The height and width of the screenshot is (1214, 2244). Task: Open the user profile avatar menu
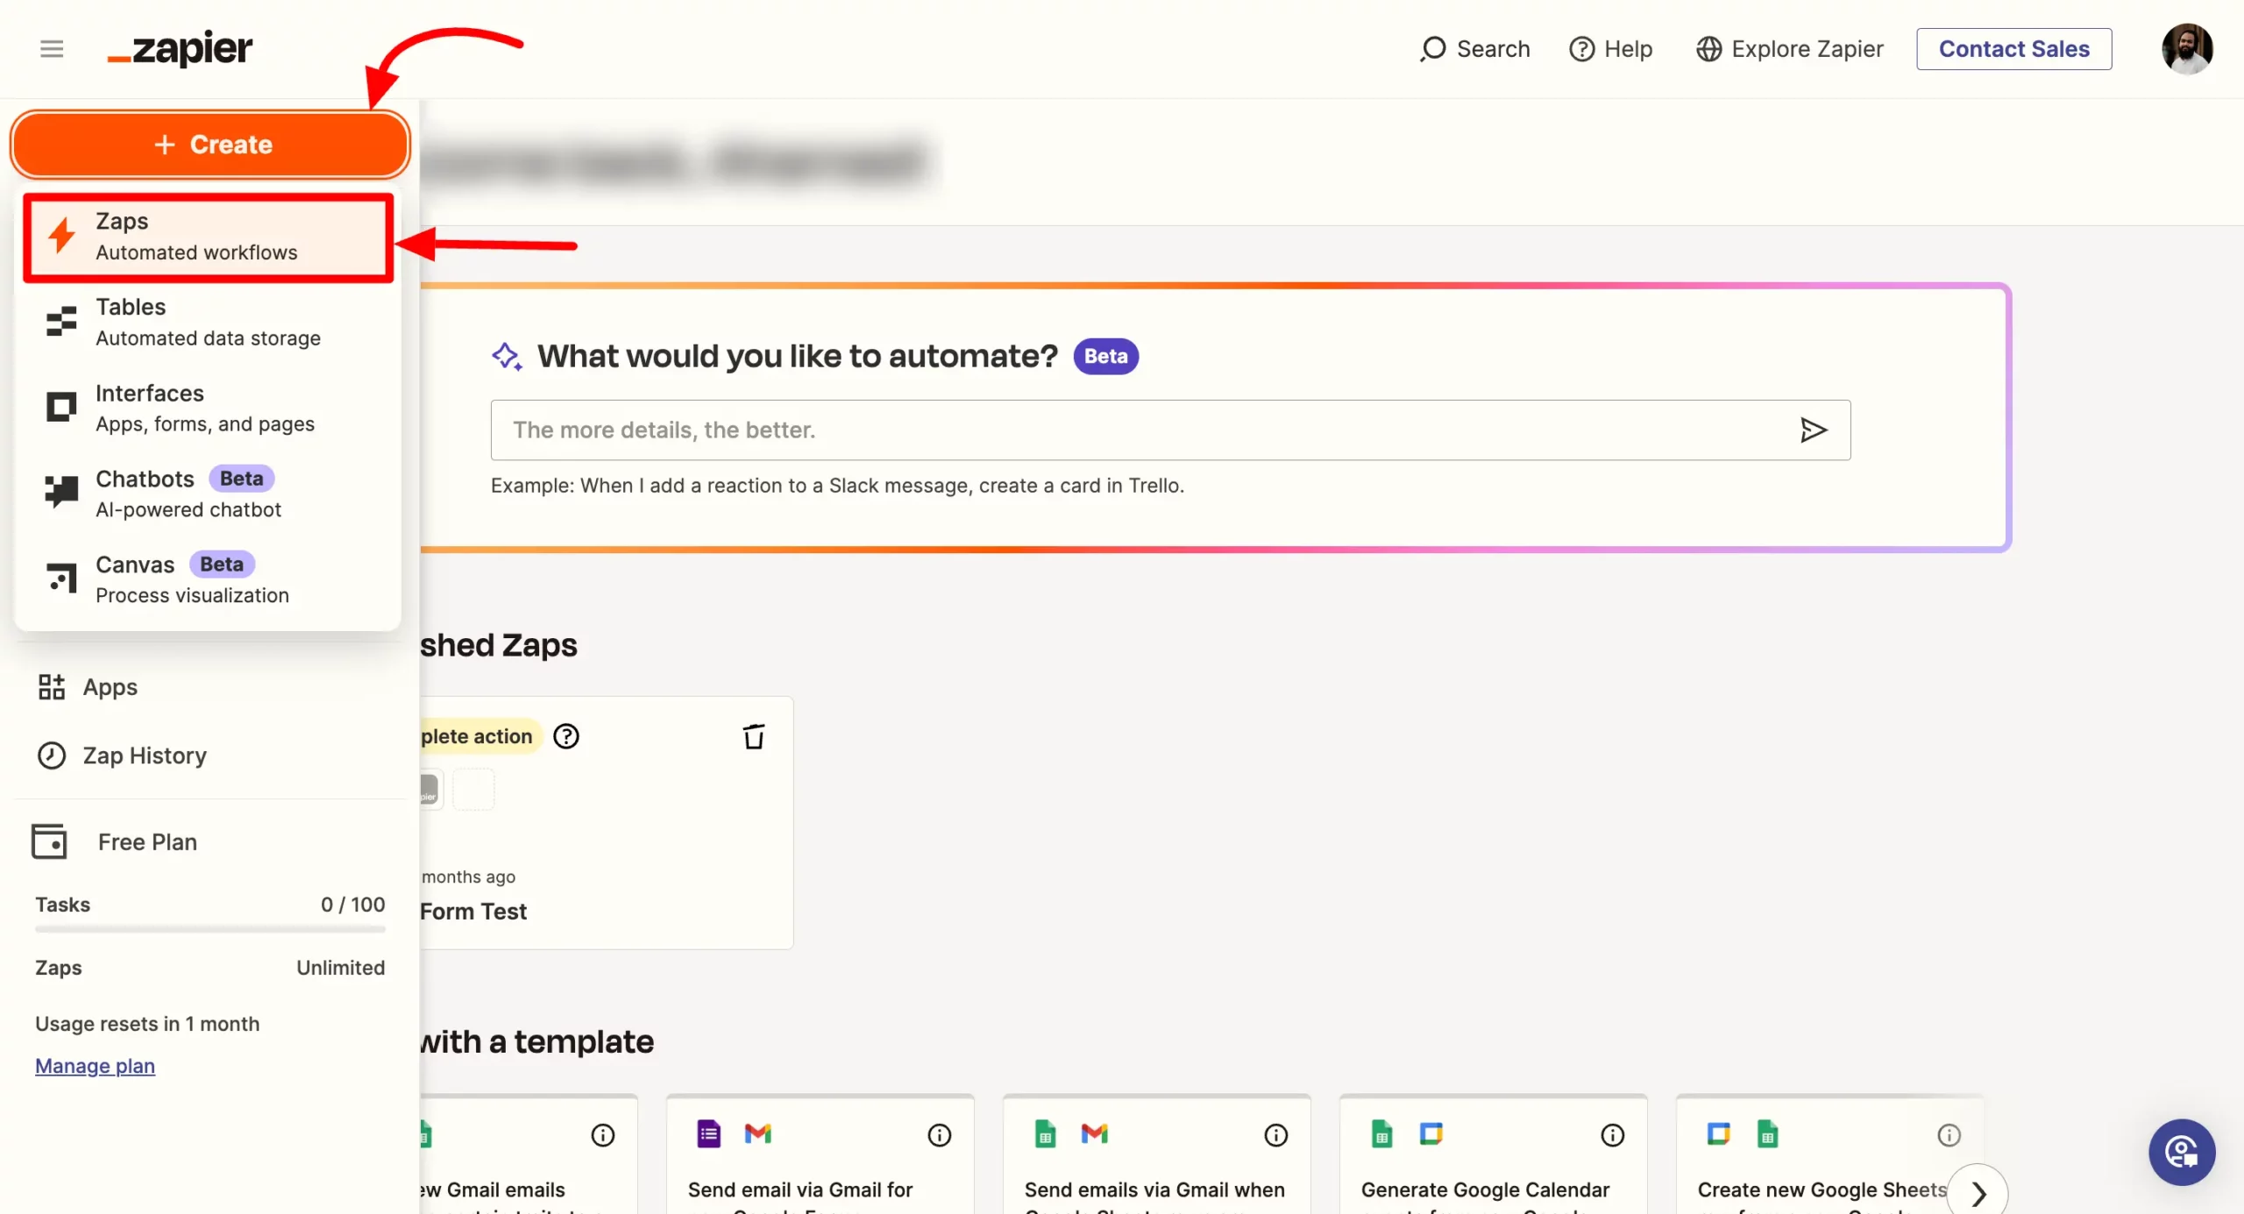click(2186, 49)
